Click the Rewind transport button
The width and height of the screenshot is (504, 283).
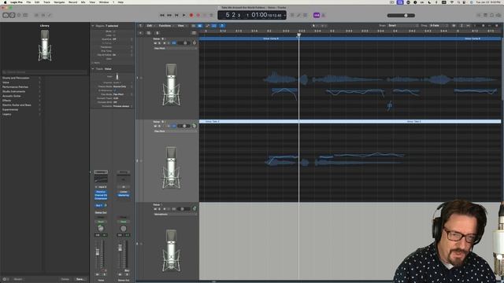pos(162,15)
